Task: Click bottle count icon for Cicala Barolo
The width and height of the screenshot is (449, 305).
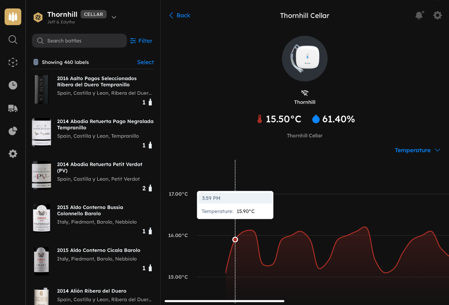Action: (150, 268)
